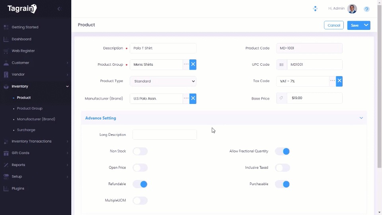Open Manufacturer (Brand) lookup ellipsis icon
This screenshot has height=215, width=382.
[186, 98]
